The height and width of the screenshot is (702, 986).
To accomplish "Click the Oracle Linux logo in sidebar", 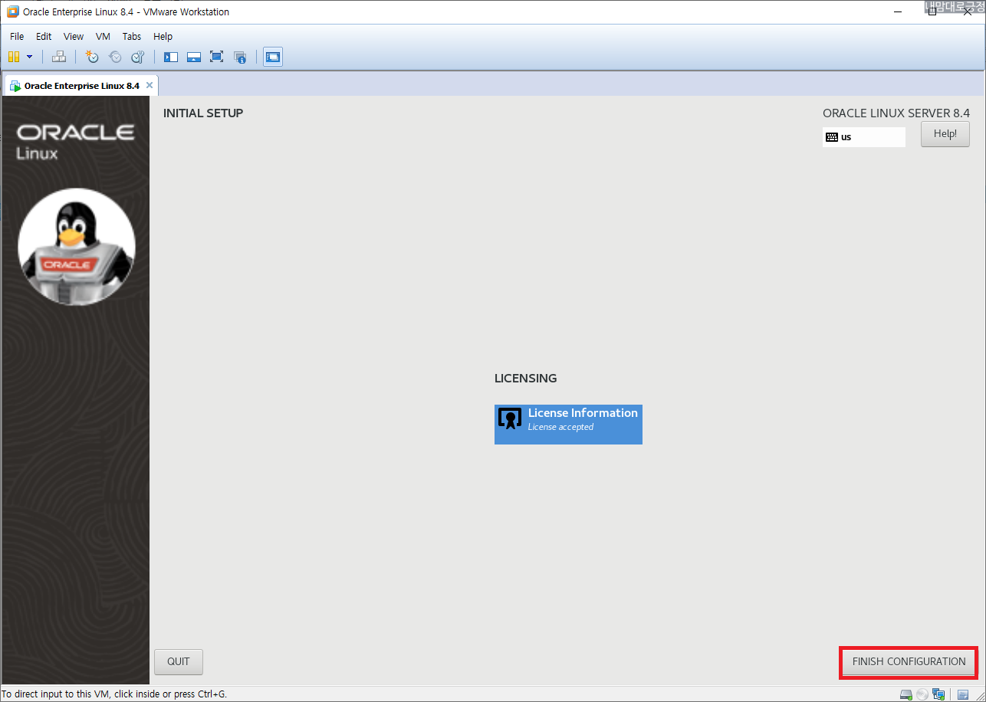I will 75,140.
